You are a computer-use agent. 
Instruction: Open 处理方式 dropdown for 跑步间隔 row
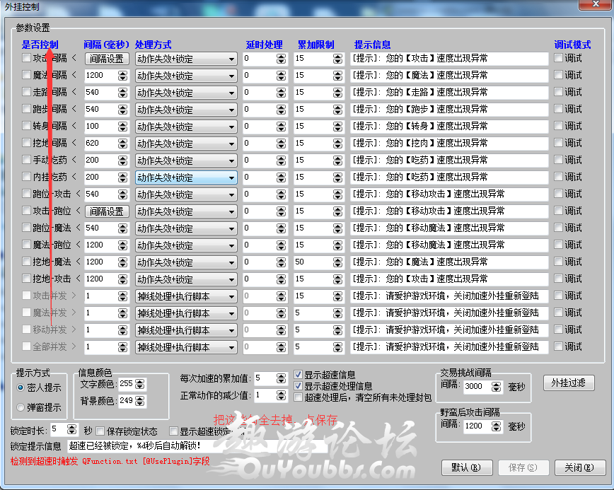(x=185, y=110)
